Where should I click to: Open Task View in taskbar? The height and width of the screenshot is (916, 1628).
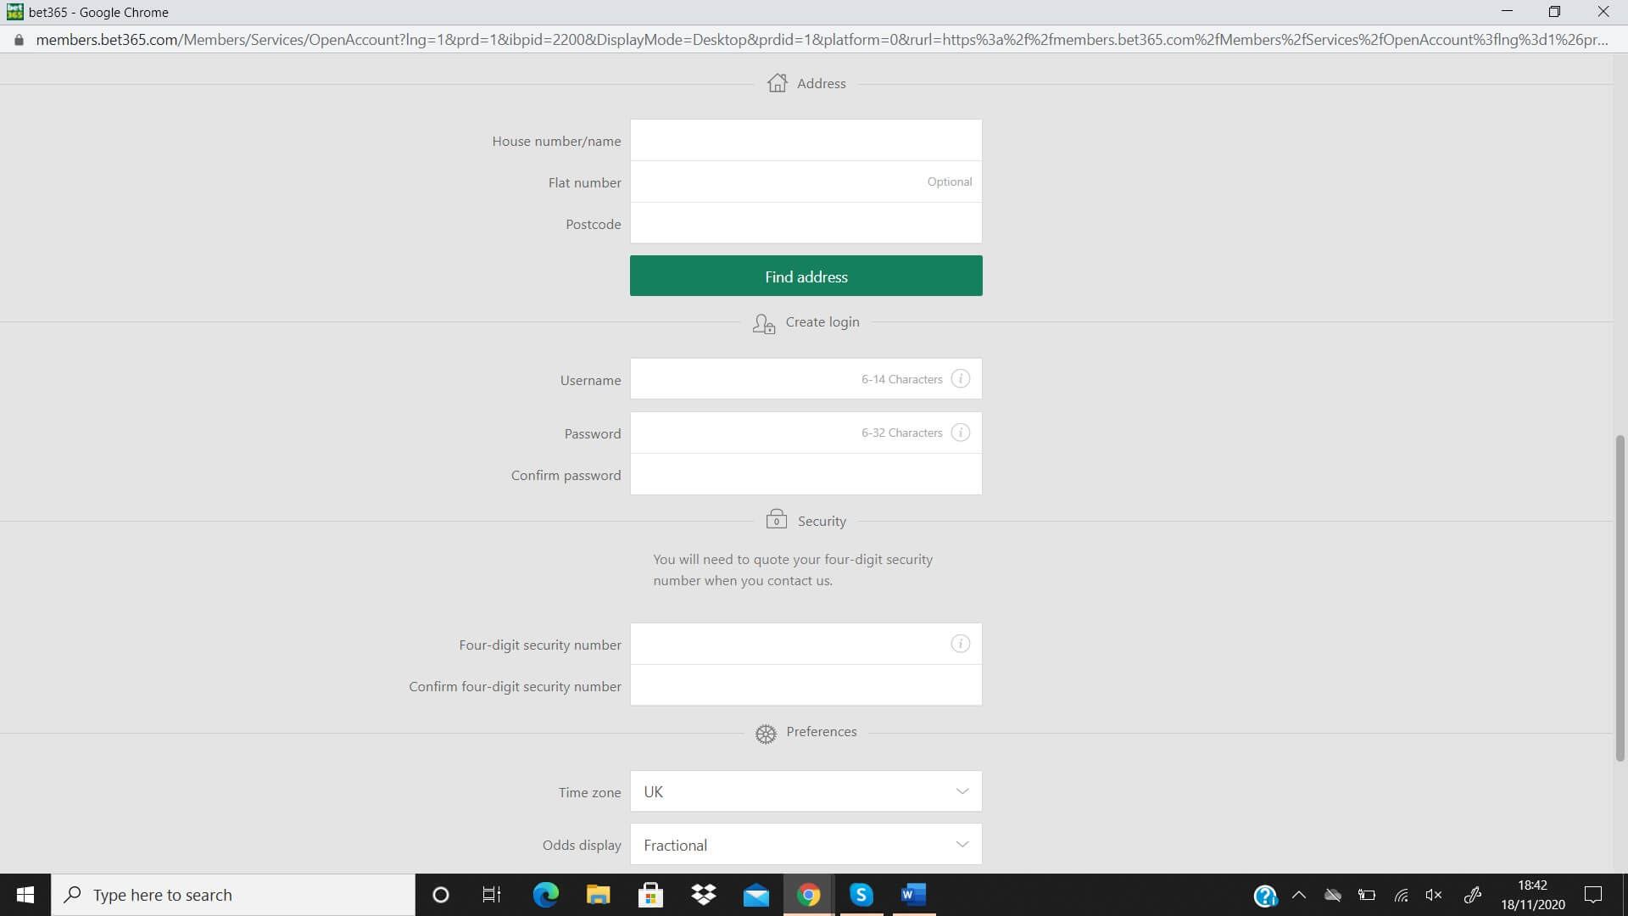coord(492,895)
